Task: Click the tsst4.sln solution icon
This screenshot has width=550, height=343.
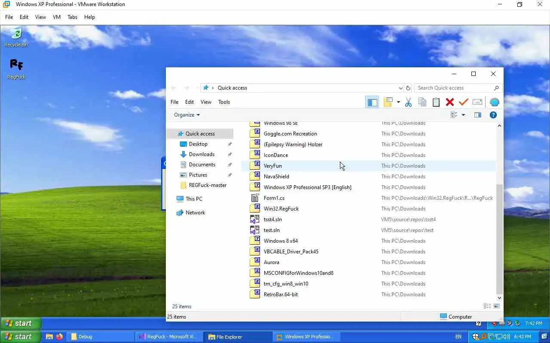Action: (255, 219)
